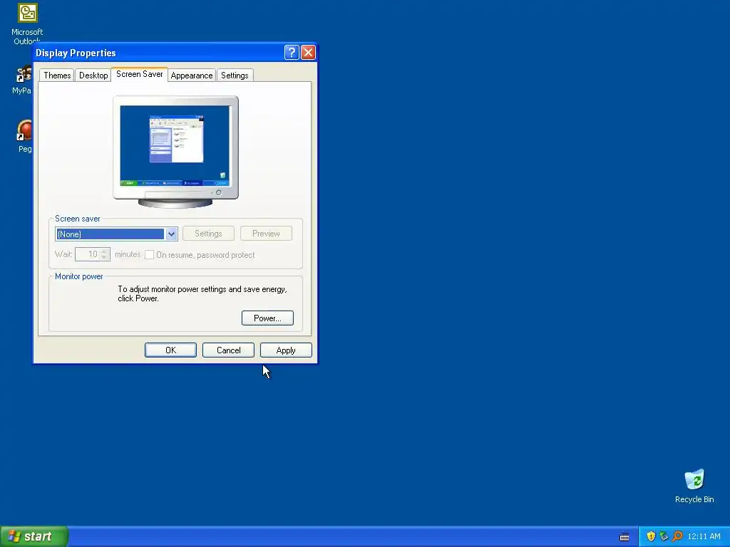The width and height of the screenshot is (730, 547).
Task: Click the Display Properties help question-mark button
Action: [x=292, y=53]
